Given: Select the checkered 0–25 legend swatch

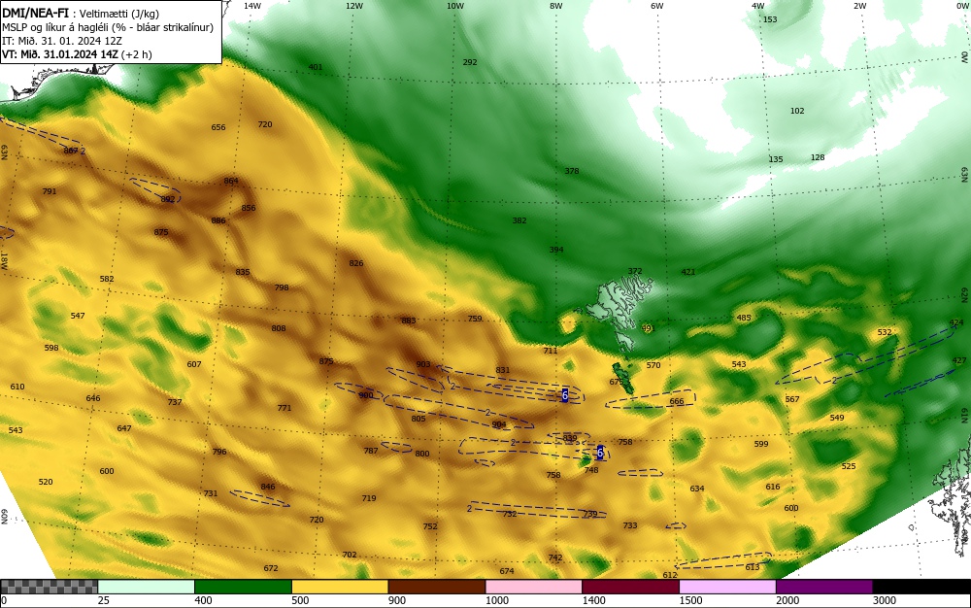Looking at the screenshot, I should (49, 587).
